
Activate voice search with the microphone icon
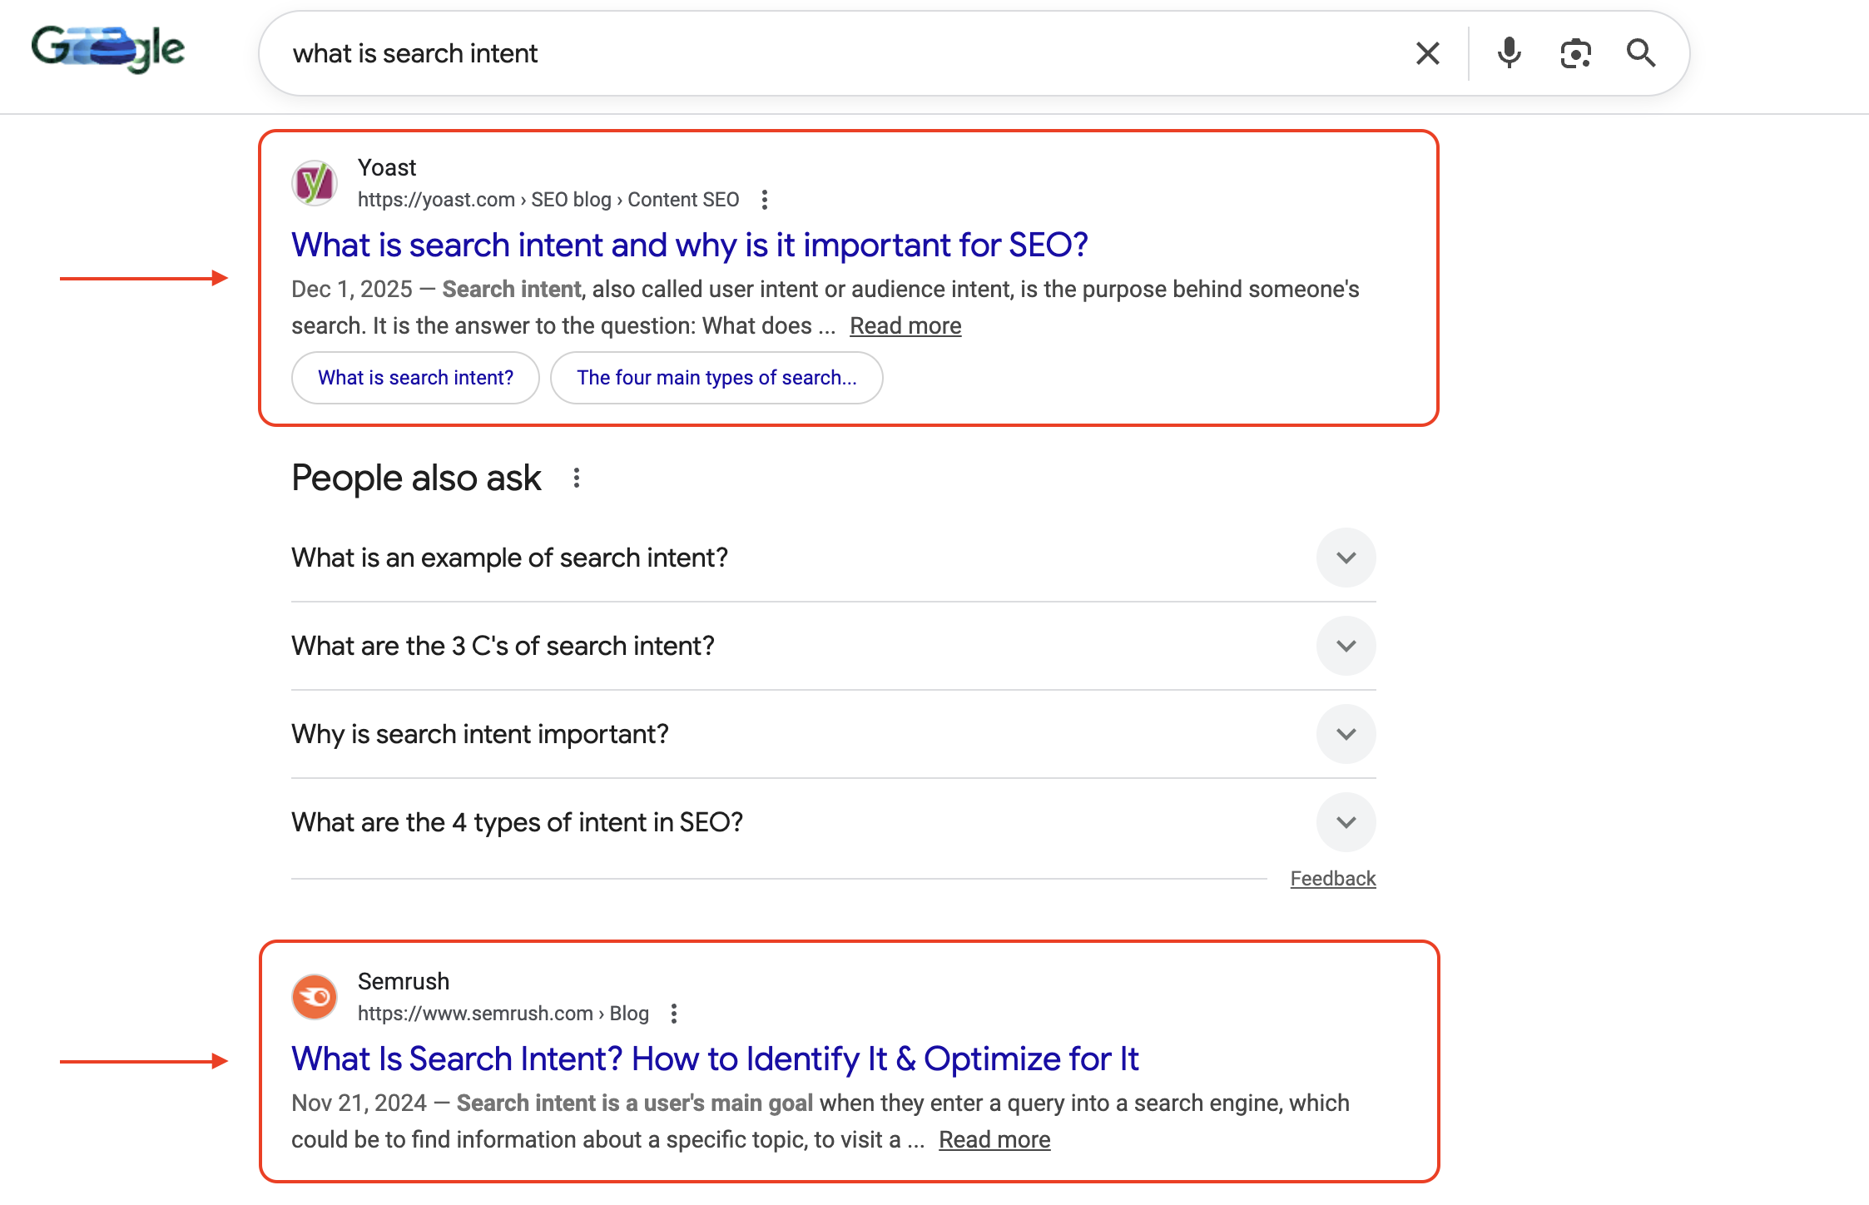(x=1508, y=52)
